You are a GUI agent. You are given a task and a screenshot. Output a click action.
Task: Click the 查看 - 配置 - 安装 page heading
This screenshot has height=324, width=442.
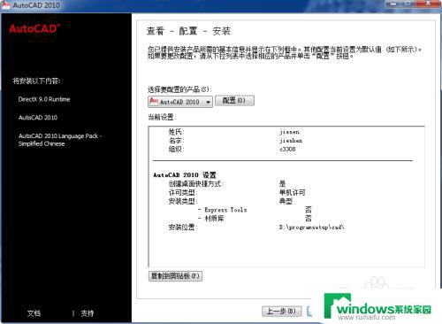(x=188, y=31)
